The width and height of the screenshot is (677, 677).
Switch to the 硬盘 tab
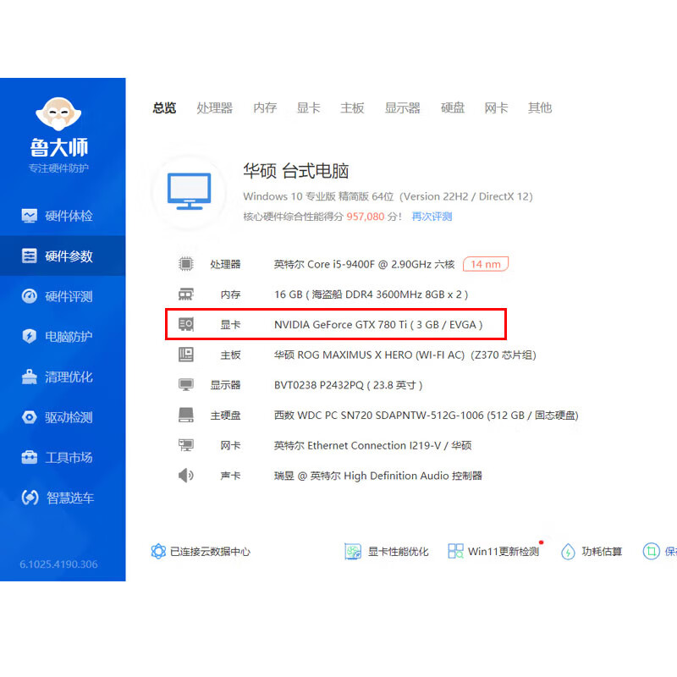(x=453, y=107)
